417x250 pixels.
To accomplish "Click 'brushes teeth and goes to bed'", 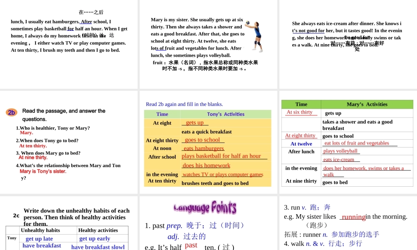I will [215, 183].
